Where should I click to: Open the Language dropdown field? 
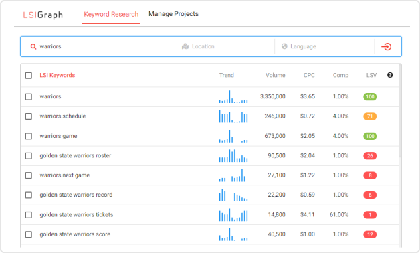tap(324, 46)
